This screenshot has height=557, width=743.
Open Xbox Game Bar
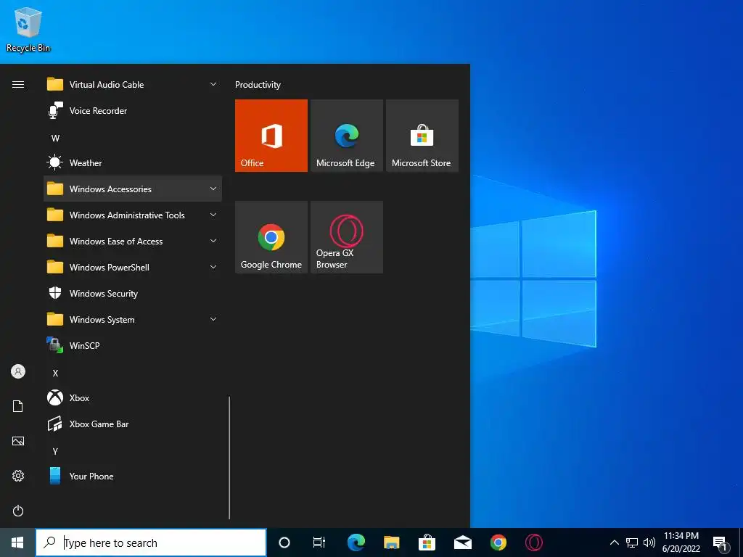[x=133, y=424]
